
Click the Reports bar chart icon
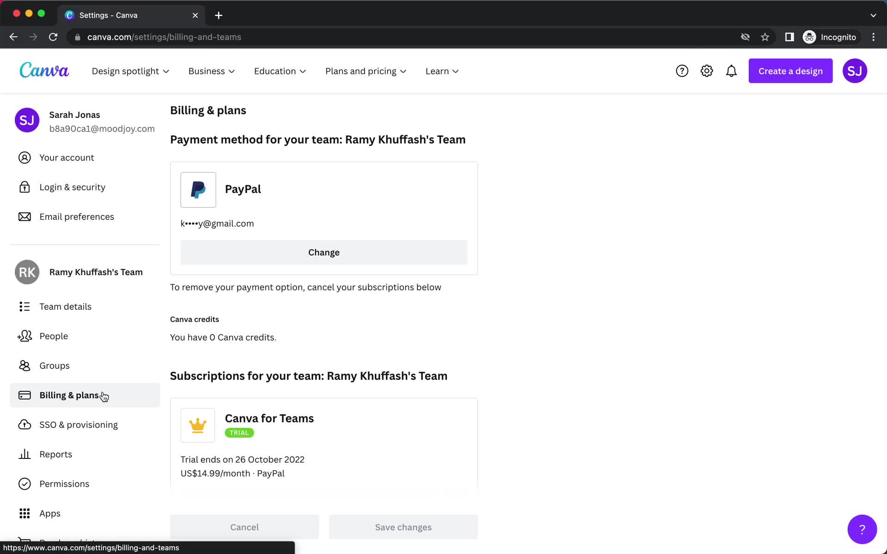pos(24,454)
